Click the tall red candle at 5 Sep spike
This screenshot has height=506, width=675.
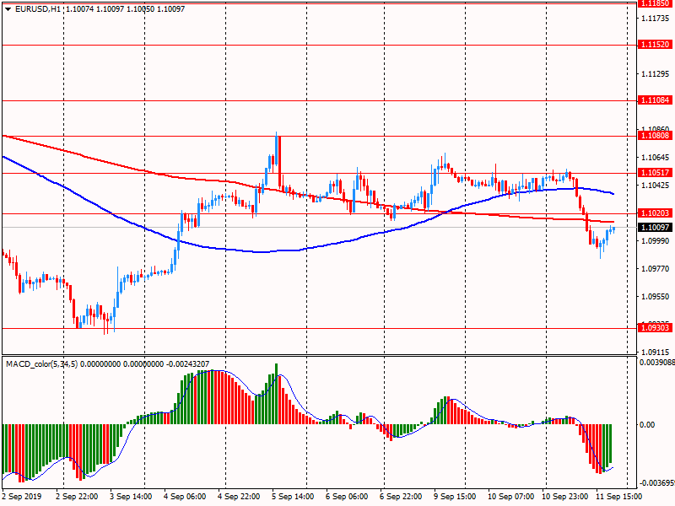click(280, 161)
